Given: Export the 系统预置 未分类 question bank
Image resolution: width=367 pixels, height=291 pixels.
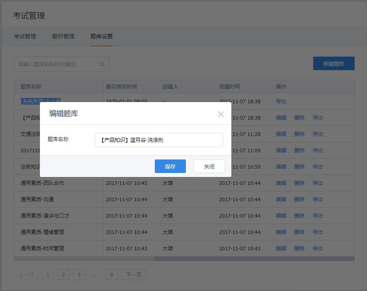Looking at the screenshot, I should click(x=281, y=101).
